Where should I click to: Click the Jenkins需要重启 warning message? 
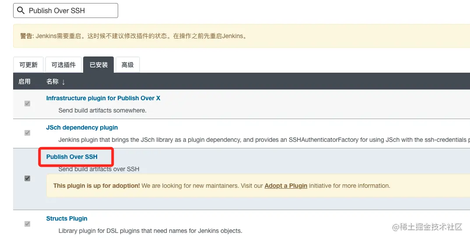133,36
